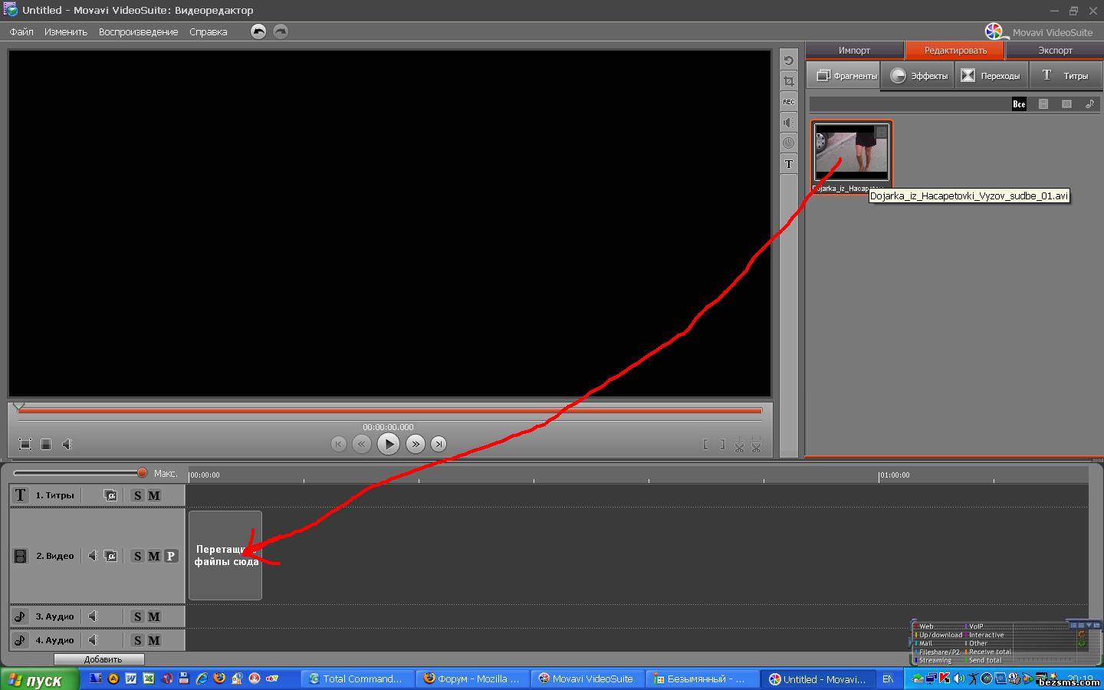Viewport: 1104px width, 690px height.
Task: Open the Воспроизведение menu
Action: click(138, 32)
